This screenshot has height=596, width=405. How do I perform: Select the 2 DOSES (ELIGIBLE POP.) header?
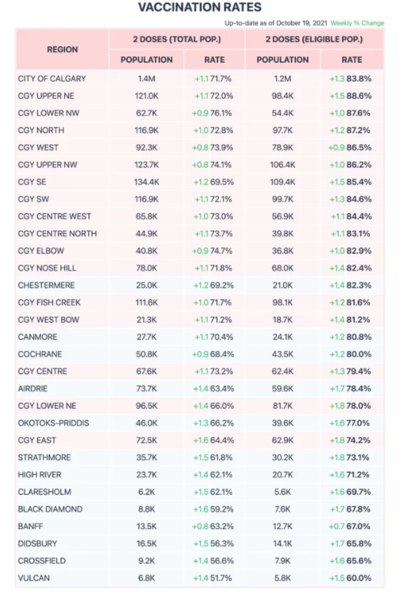pos(314,39)
